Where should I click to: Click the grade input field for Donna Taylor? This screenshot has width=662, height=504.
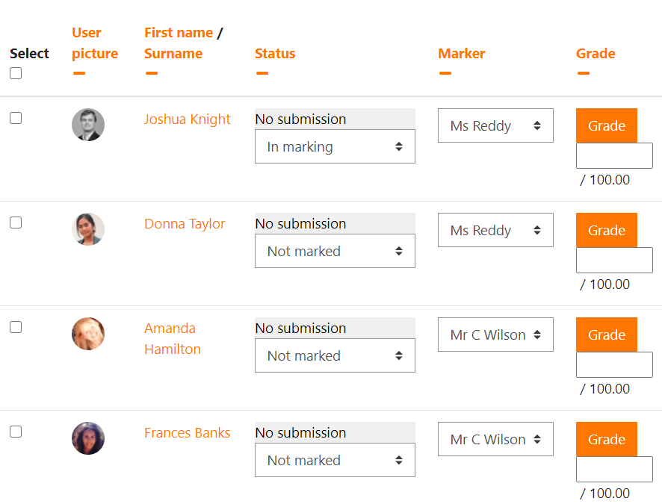(x=614, y=261)
